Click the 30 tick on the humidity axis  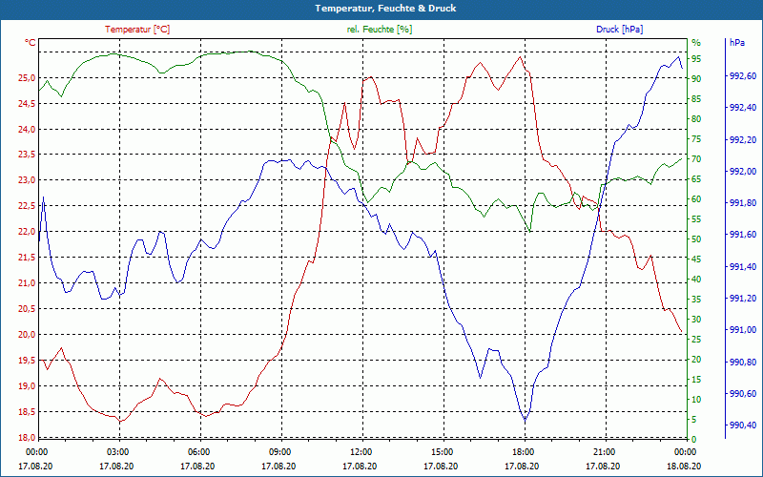[696, 320]
